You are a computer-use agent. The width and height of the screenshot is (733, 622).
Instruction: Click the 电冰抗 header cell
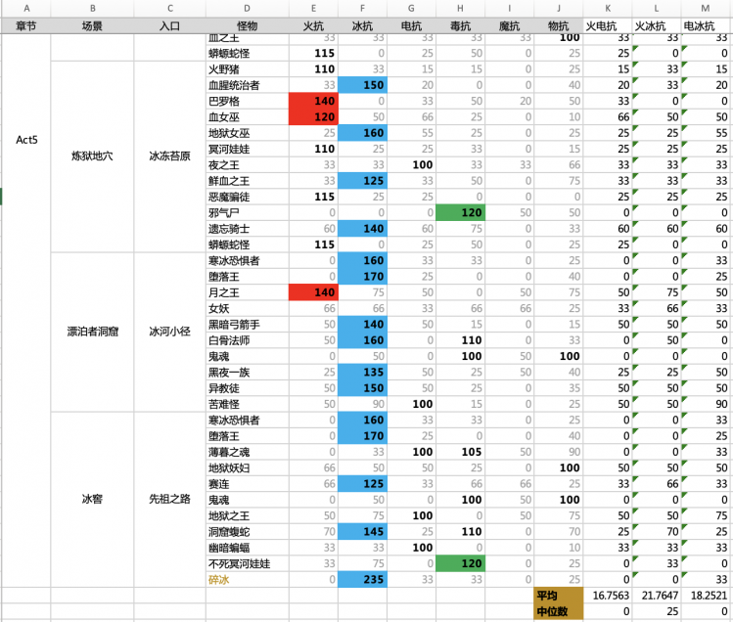(706, 26)
